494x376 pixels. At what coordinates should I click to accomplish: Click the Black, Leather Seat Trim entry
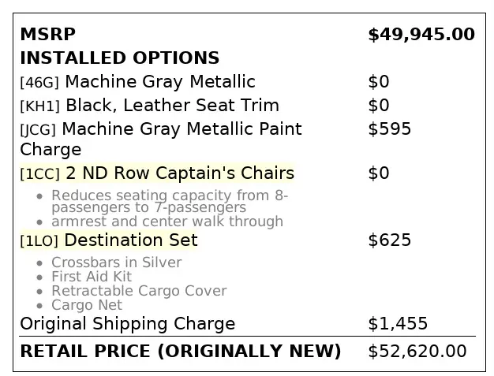(172, 106)
